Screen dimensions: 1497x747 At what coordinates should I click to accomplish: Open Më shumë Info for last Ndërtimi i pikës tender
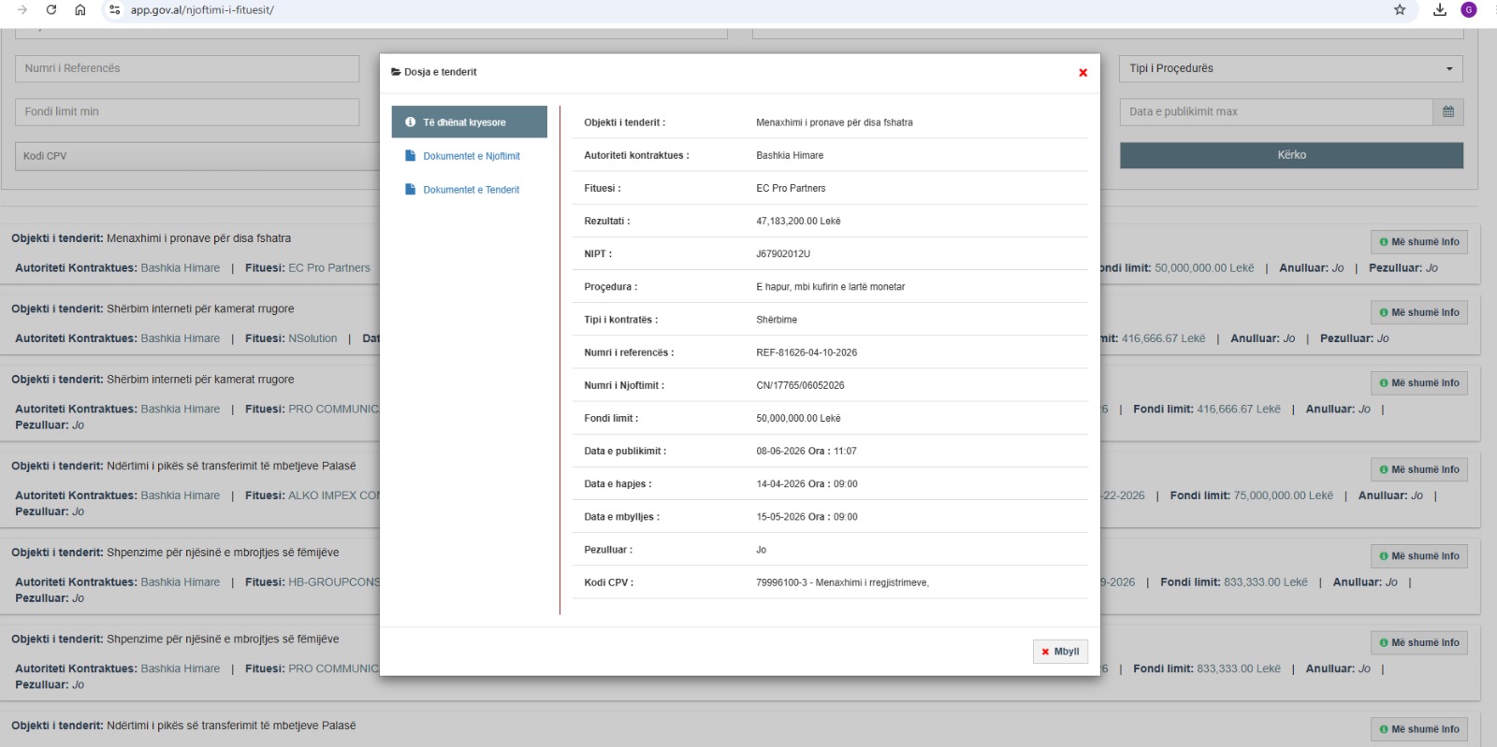pyautogui.click(x=1418, y=729)
